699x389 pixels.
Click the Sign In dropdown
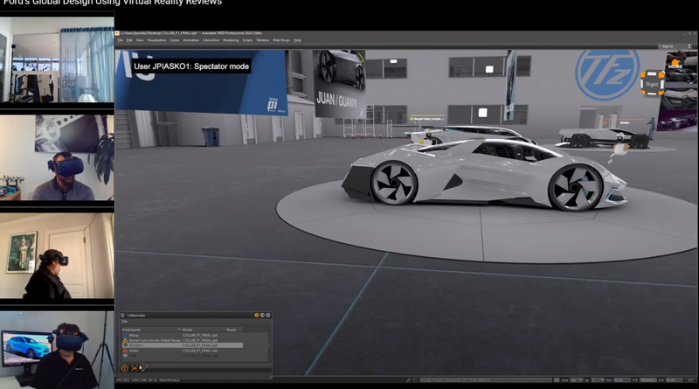(x=667, y=46)
